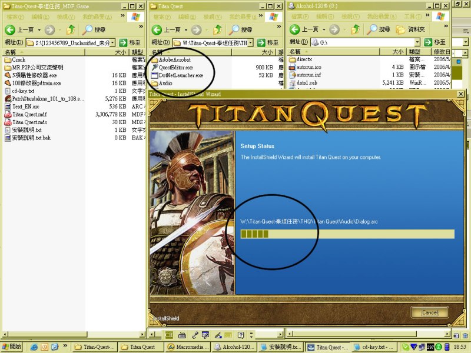Screen dimensions: 471x353
Task: Expand Quick Launch overflow chevron on taskbar
Action: click(x=65, y=346)
